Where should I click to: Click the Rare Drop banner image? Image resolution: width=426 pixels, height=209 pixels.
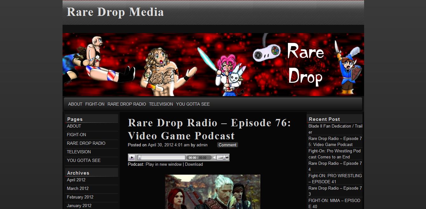(x=213, y=65)
